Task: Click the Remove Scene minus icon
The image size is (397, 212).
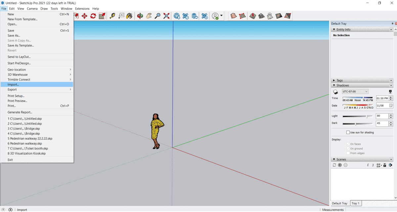Action: click(345, 165)
